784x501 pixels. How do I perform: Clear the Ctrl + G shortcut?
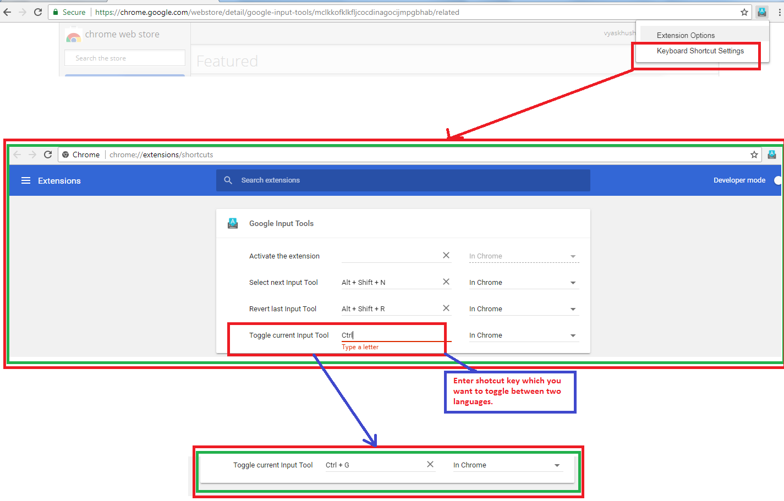430,464
